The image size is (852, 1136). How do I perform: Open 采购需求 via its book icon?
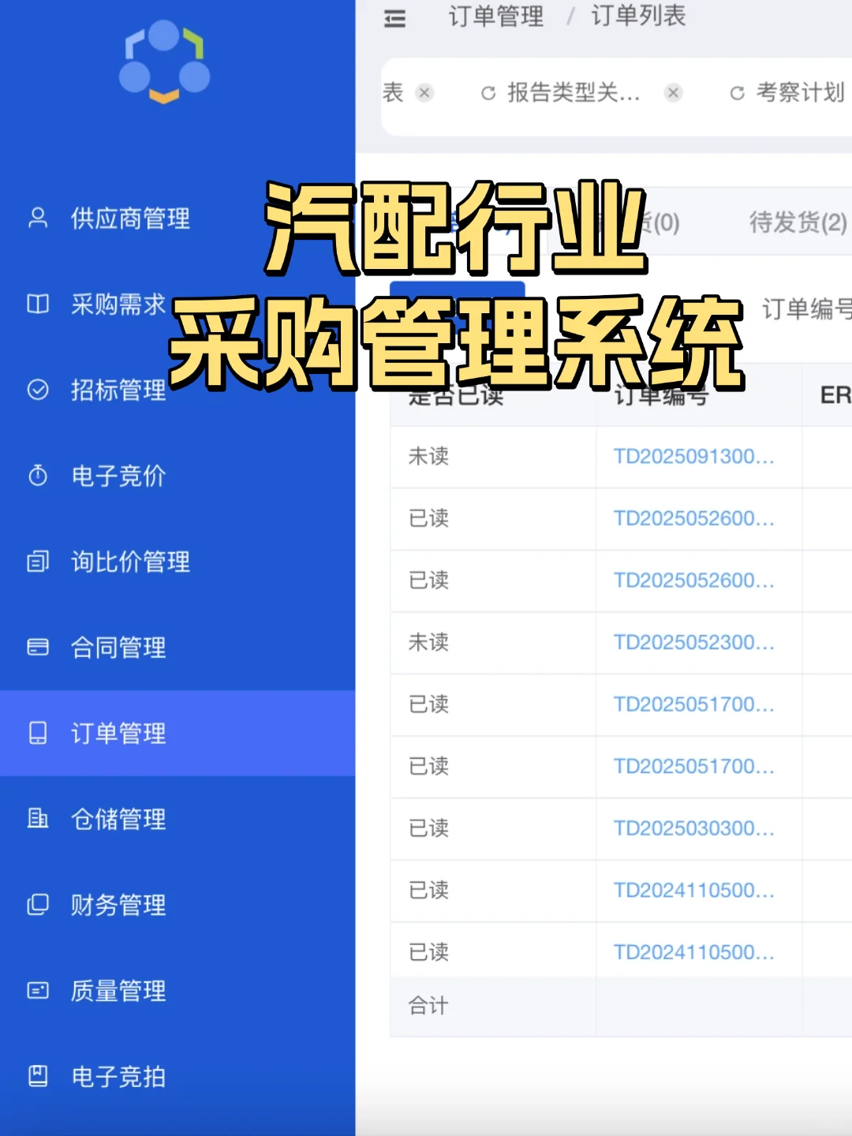point(37,305)
